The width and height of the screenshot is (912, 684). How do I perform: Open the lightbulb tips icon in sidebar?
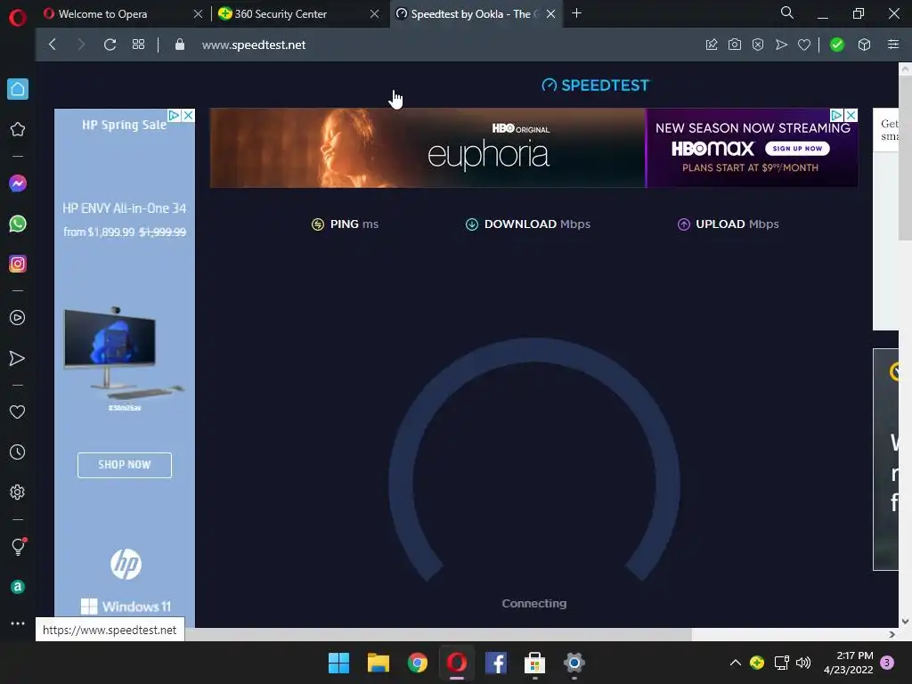(x=18, y=546)
